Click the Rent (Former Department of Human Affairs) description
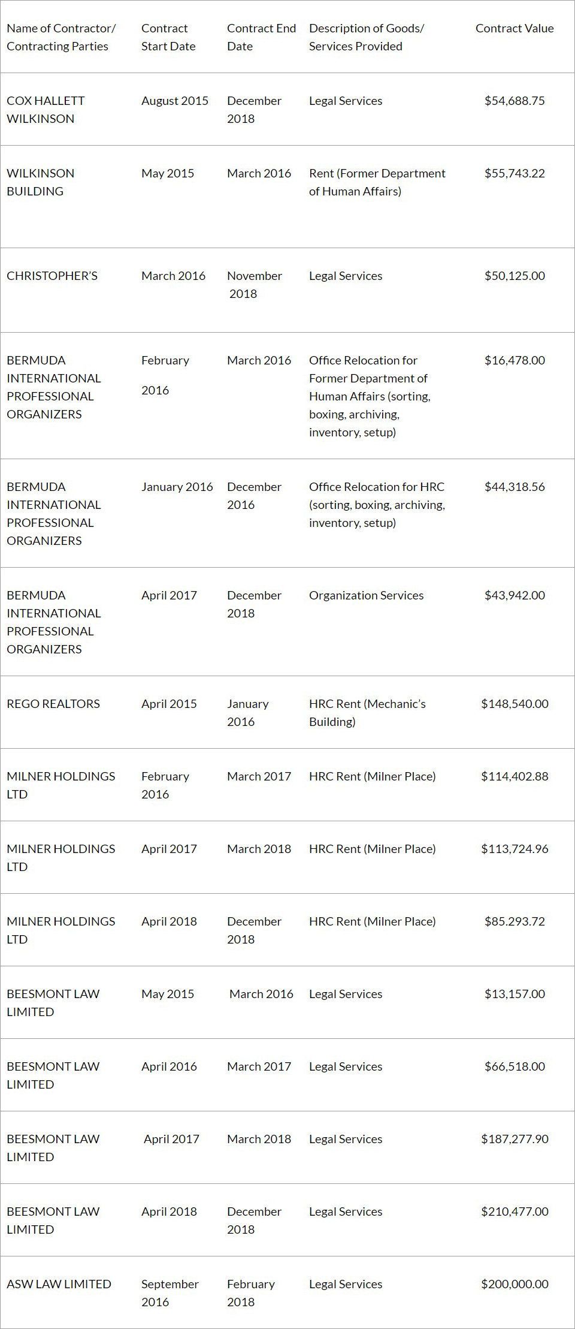The width and height of the screenshot is (575, 1329). pos(377,182)
